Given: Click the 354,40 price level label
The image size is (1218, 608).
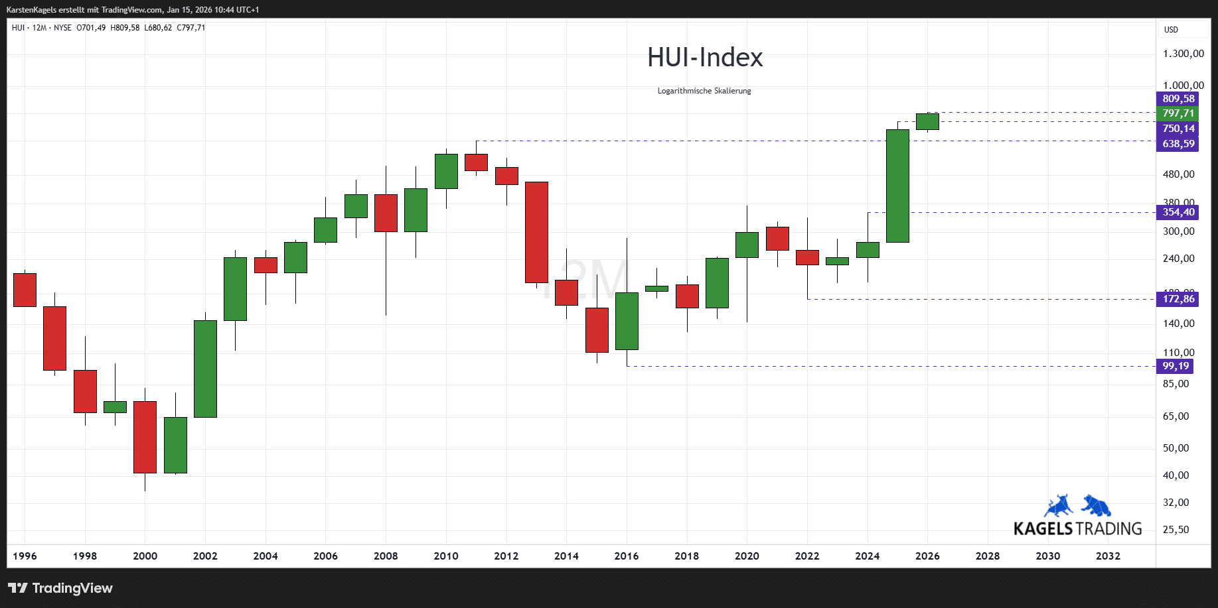Looking at the screenshot, I should tap(1178, 212).
